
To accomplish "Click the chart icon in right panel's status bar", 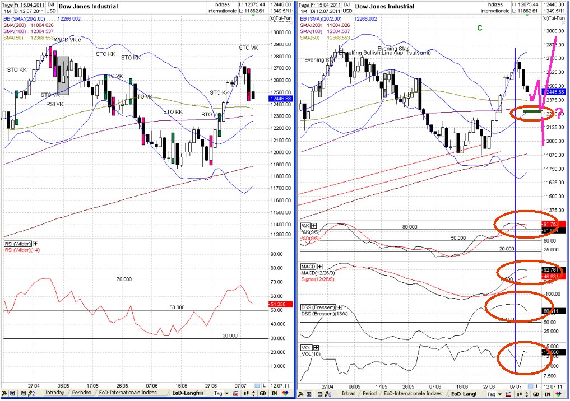I will (509, 395).
